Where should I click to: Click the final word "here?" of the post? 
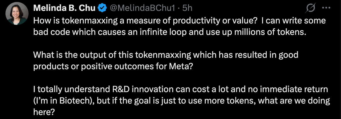tap(43, 111)
